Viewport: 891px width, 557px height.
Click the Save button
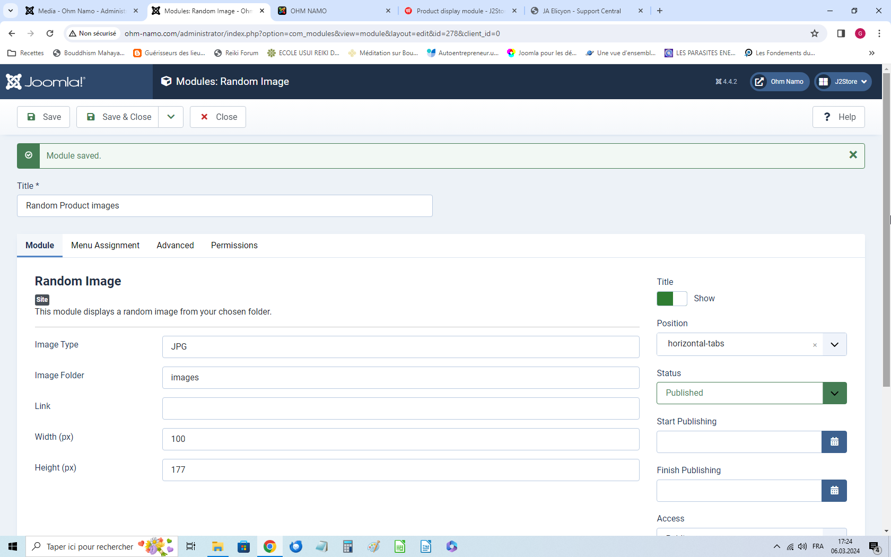pyautogui.click(x=43, y=117)
